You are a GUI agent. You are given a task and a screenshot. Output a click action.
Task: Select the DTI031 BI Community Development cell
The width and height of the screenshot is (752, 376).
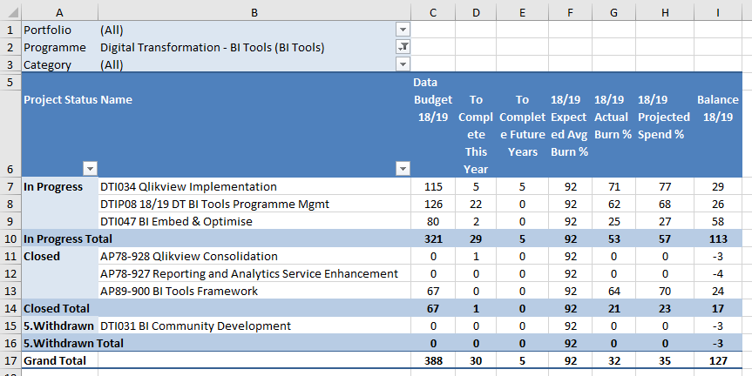click(195, 326)
